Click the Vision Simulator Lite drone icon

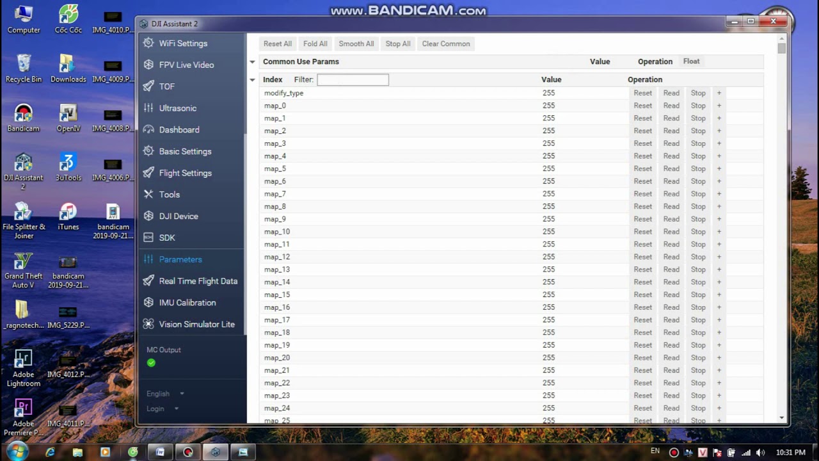(148, 324)
